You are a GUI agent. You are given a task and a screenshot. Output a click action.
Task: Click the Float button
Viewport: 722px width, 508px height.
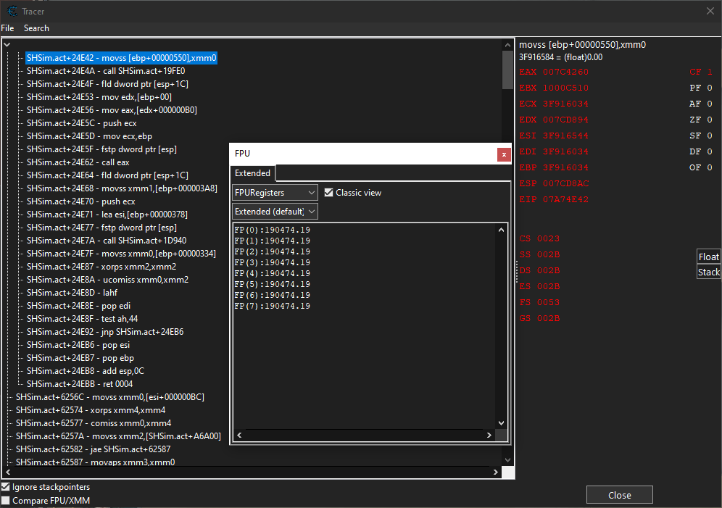[x=708, y=257]
